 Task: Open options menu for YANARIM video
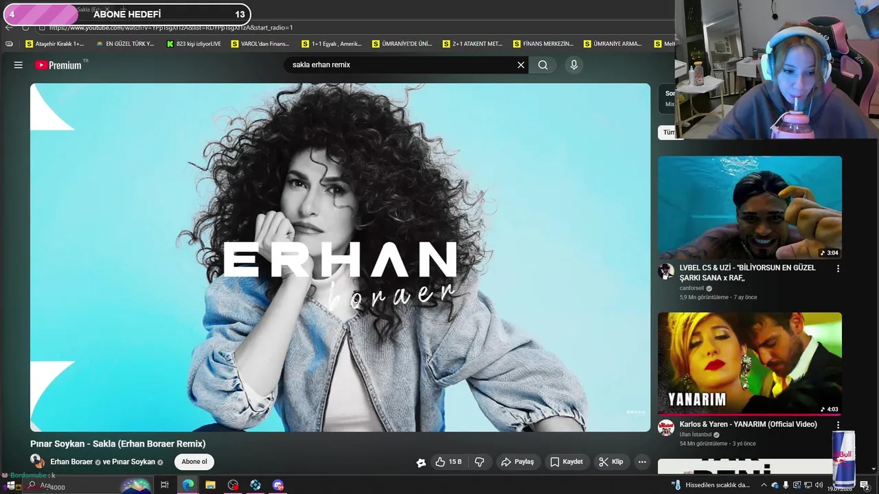838,425
